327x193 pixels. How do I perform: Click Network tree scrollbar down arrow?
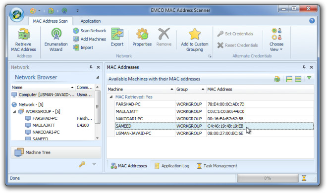coord(98,138)
